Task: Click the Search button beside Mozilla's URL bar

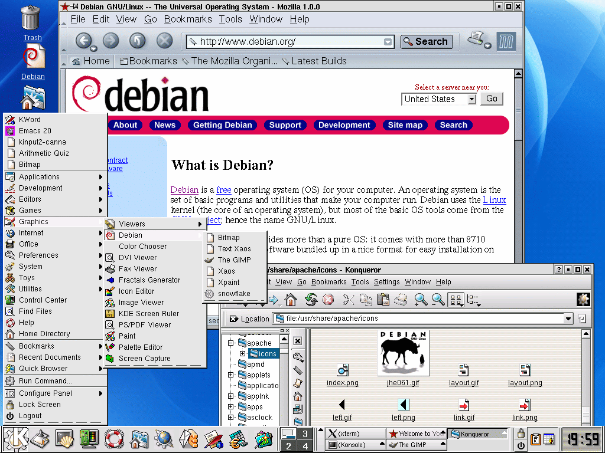Action: (x=427, y=42)
